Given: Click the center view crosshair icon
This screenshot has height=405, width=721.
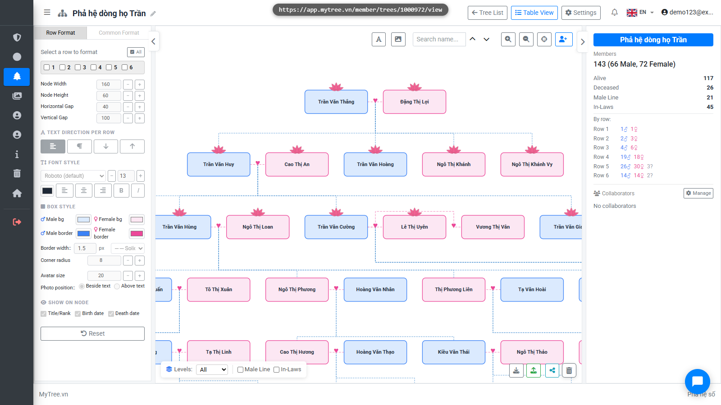Looking at the screenshot, I should tap(544, 39).
